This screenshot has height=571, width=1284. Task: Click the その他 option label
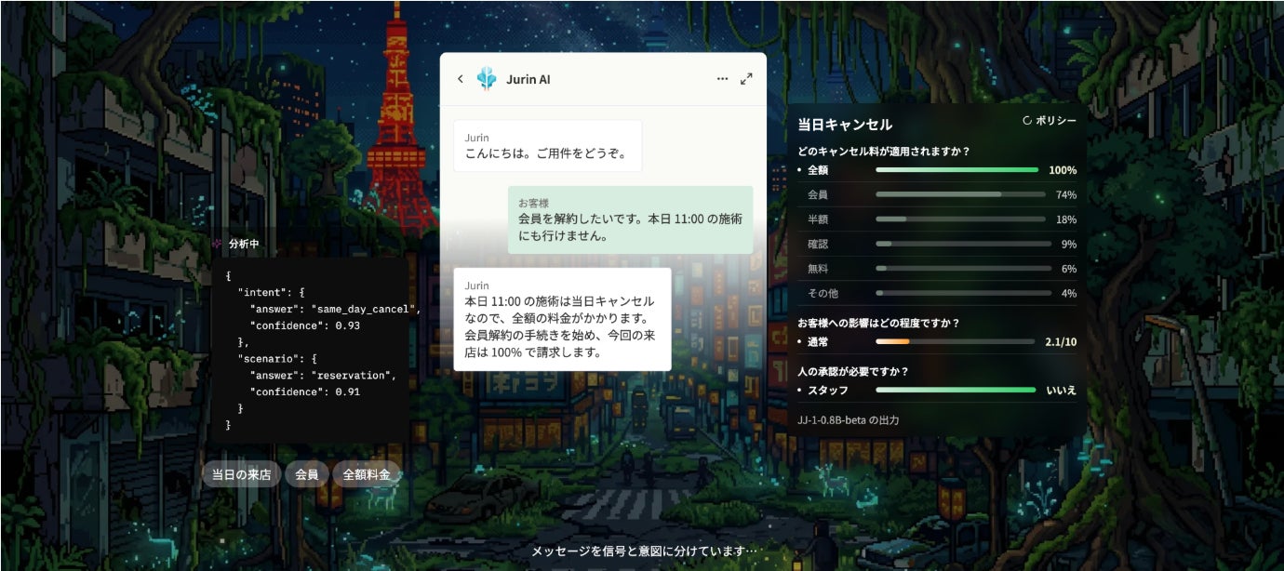(823, 293)
